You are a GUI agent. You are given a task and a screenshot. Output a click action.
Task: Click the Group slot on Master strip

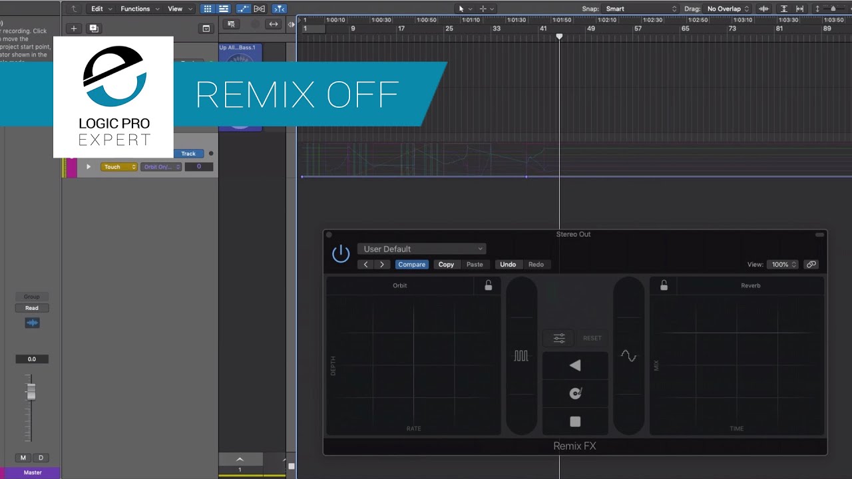[x=32, y=297]
